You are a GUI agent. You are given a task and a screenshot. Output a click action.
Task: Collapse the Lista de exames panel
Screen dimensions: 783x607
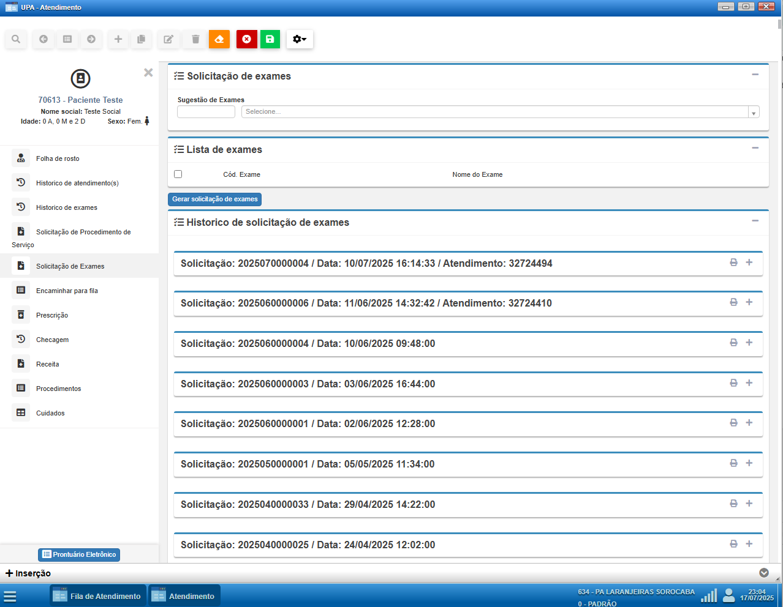click(x=755, y=148)
